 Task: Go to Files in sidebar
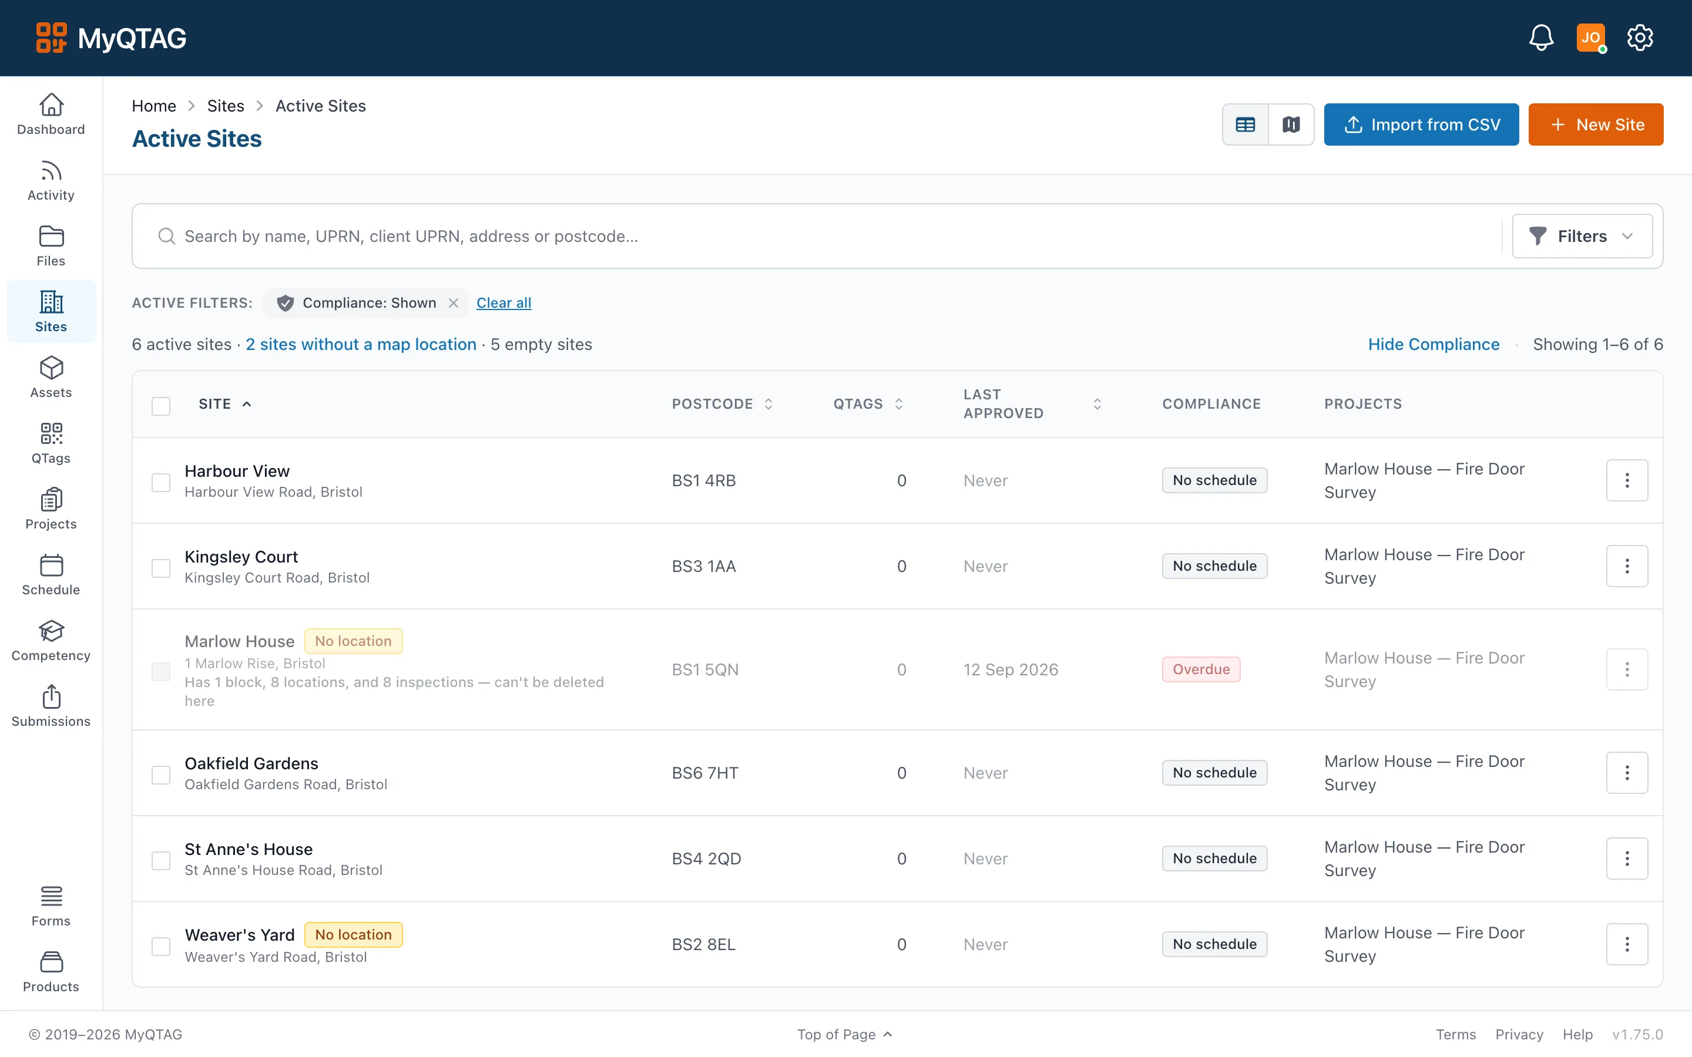51,246
